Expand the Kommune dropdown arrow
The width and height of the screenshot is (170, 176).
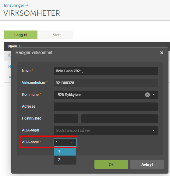click(154, 95)
